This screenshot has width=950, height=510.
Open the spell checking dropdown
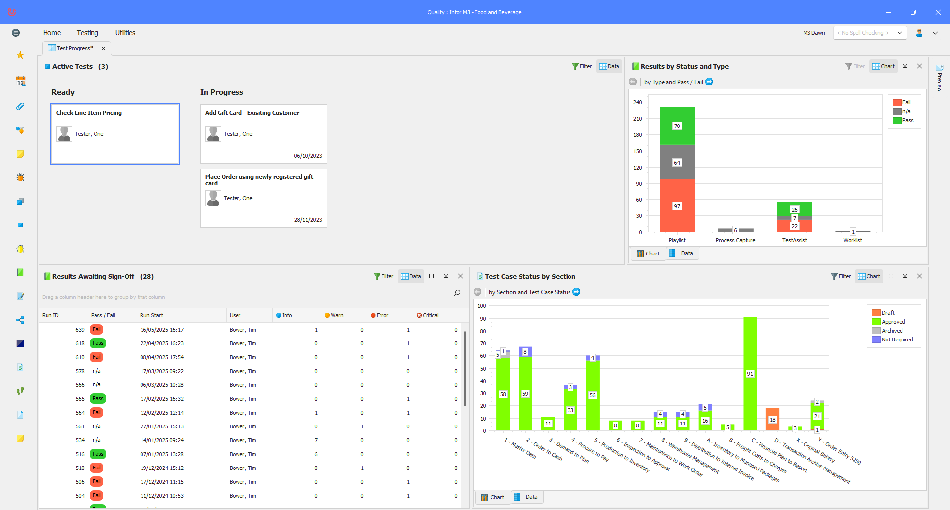pos(870,33)
